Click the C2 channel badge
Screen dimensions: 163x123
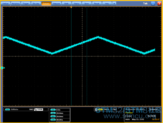point(7,109)
